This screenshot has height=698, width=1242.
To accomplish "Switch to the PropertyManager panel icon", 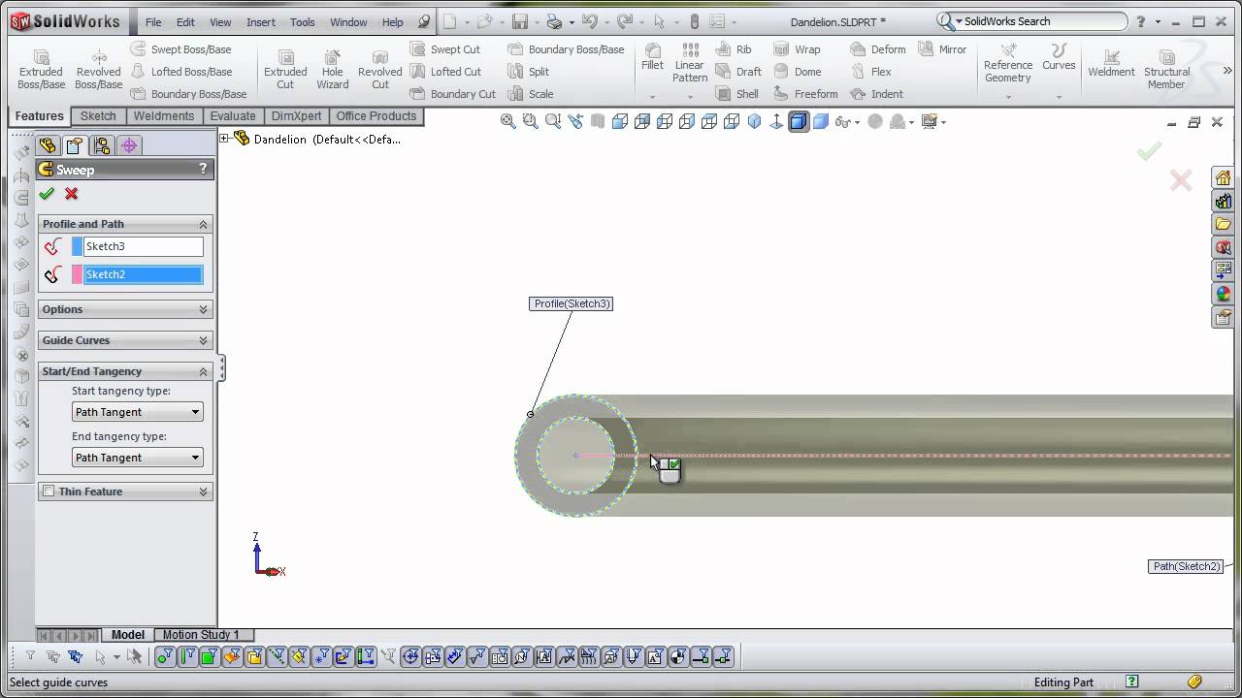I will 75,145.
